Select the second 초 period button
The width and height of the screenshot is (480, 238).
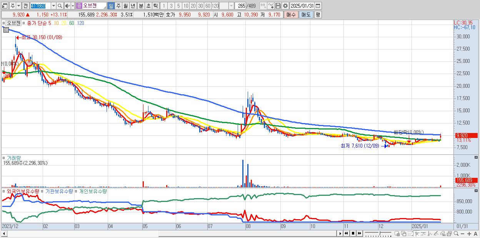coord(148,6)
